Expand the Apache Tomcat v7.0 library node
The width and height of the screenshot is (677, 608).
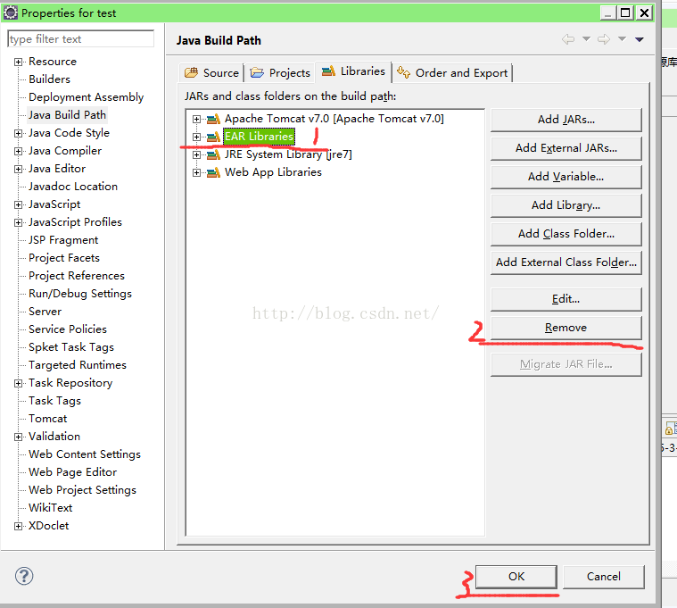[196, 119]
